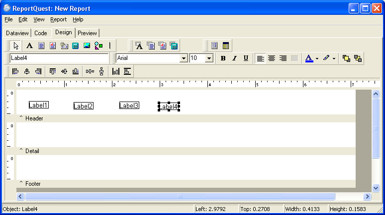Open the File menu

click(x=8, y=19)
